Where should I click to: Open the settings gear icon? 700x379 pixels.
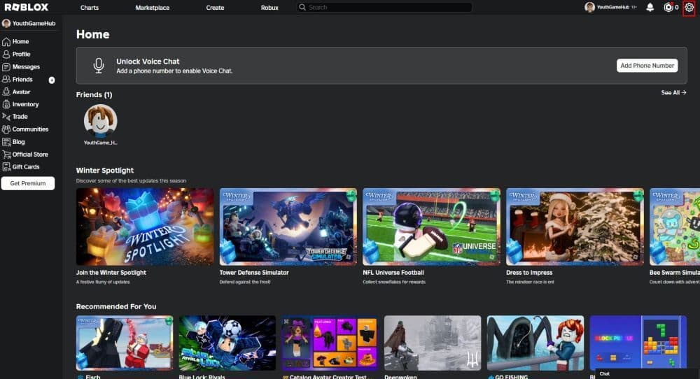point(689,7)
